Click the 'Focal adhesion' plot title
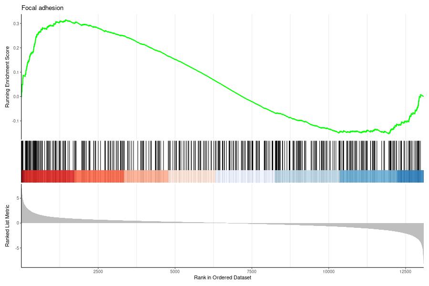Viewport: 429px width, 286px height. 42,8
